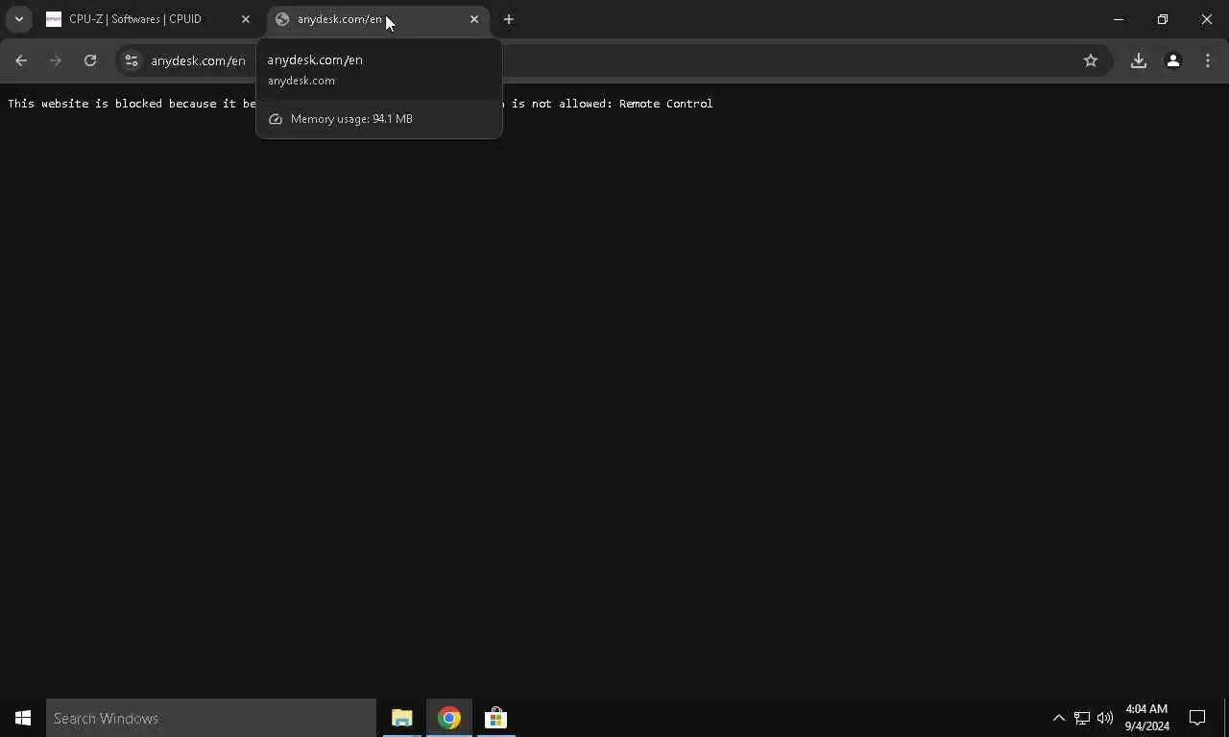Click the Memory usage: 94.1 MB text
Screen dimensions: 1229x737
coord(351,119)
